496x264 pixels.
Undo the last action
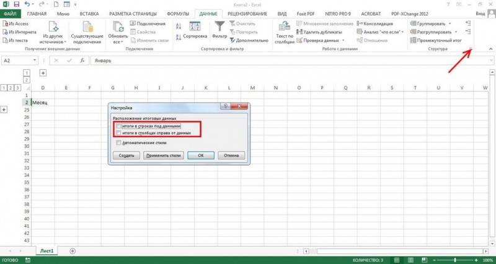point(27,5)
